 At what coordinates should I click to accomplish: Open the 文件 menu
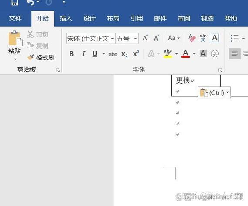[15, 19]
